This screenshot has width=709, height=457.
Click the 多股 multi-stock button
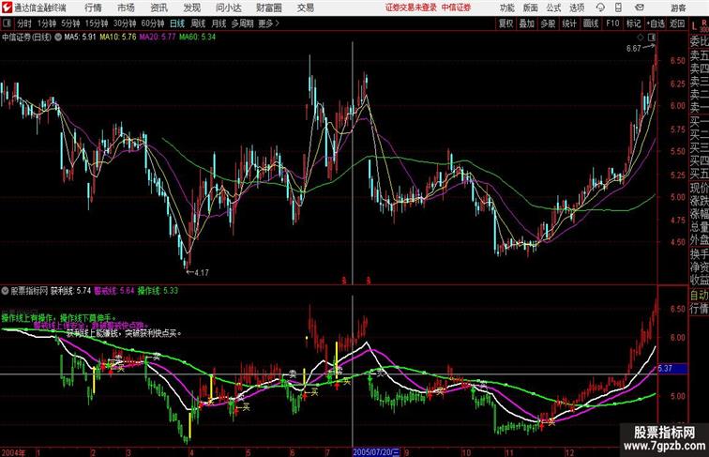[x=548, y=23]
